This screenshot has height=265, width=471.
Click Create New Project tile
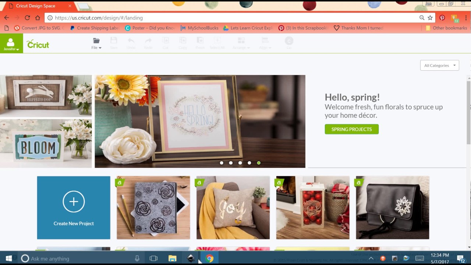(74, 208)
